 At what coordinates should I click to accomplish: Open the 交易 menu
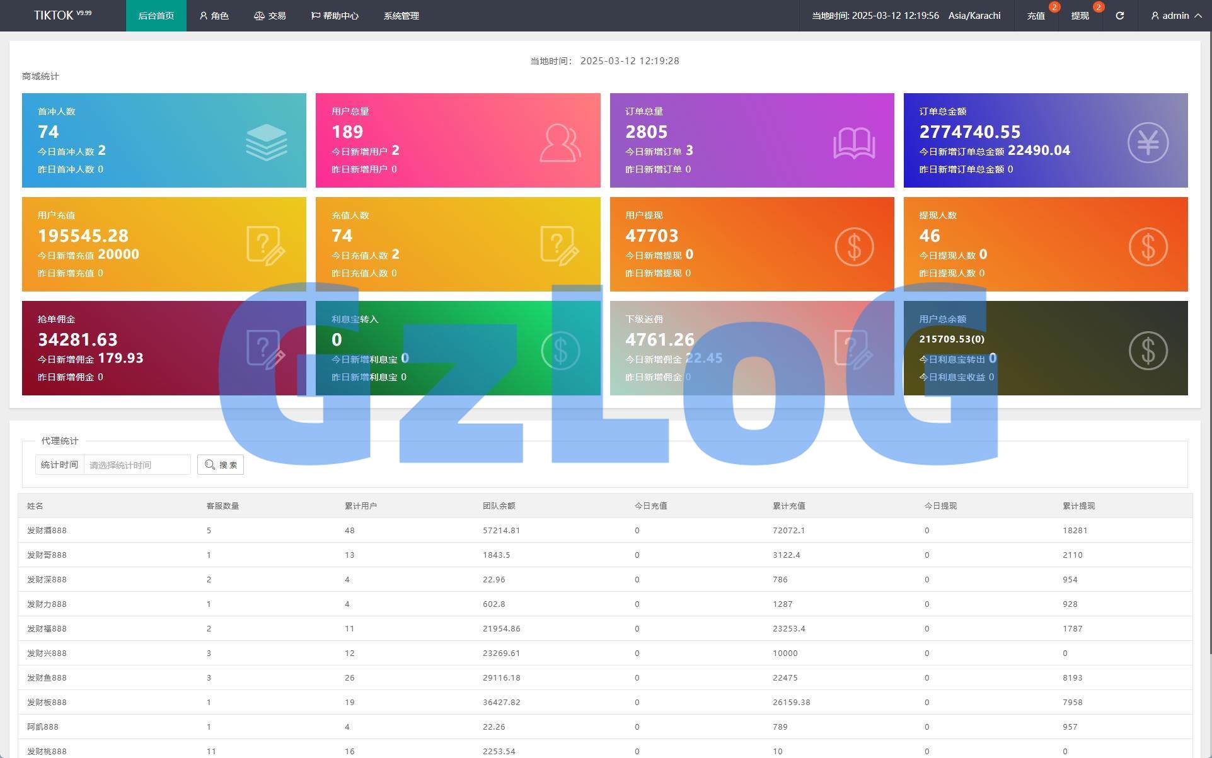pyautogui.click(x=270, y=16)
